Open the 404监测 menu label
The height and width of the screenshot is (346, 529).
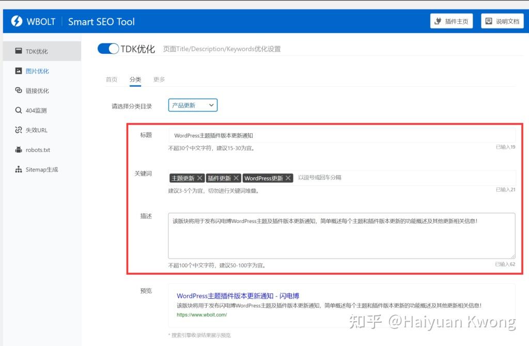tap(36, 111)
